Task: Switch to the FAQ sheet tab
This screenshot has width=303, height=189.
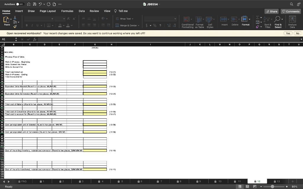Action: pos(22,181)
